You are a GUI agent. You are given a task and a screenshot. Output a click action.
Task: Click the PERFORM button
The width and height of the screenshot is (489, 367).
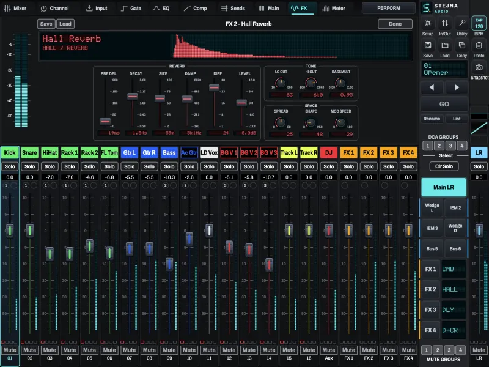[x=389, y=8]
